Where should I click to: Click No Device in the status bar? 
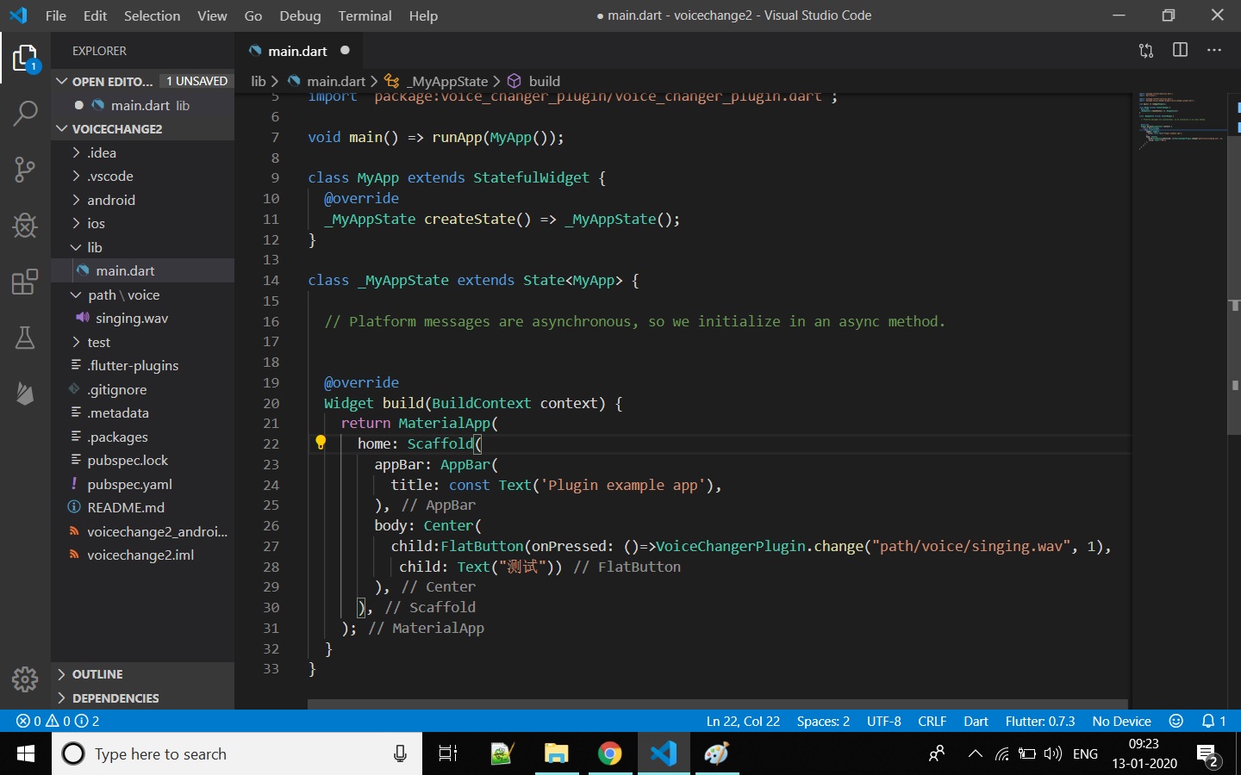coord(1121,722)
